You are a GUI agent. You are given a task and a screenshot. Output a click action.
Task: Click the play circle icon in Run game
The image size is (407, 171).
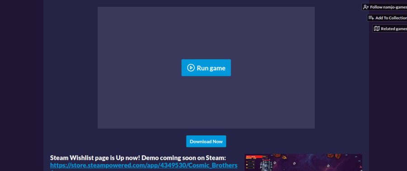pos(191,68)
